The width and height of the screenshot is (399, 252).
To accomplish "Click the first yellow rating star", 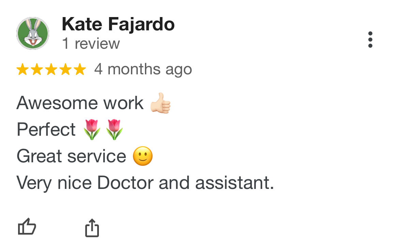I will pyautogui.click(x=22, y=69).
